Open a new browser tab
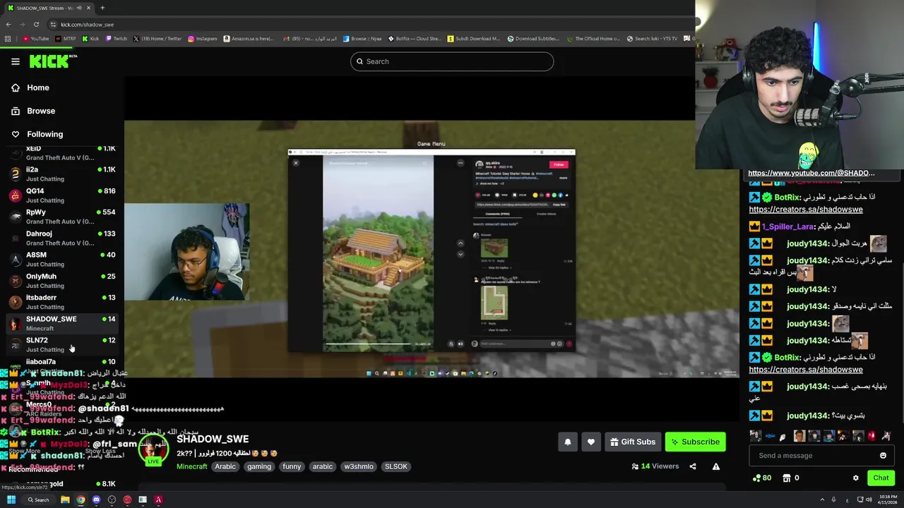This screenshot has width=904, height=508. coord(102,8)
